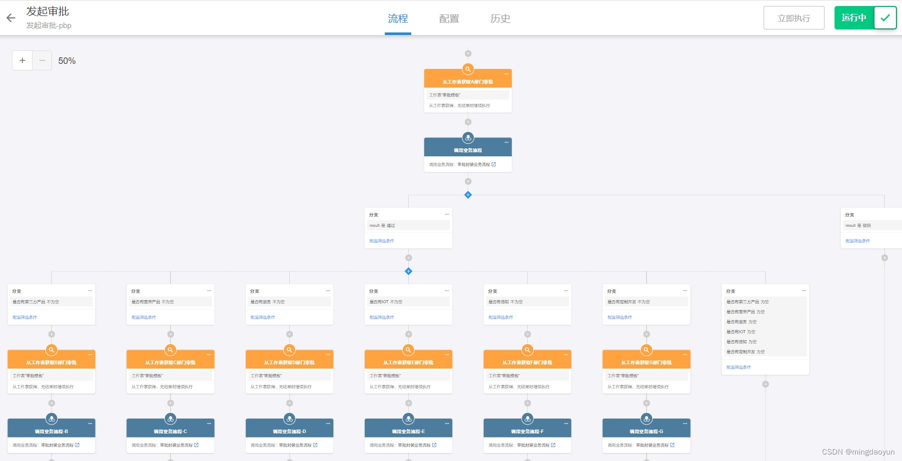Open more options on 是否有第三方产品 不为空 branch
Screen dimensions: 902x461
[90, 291]
